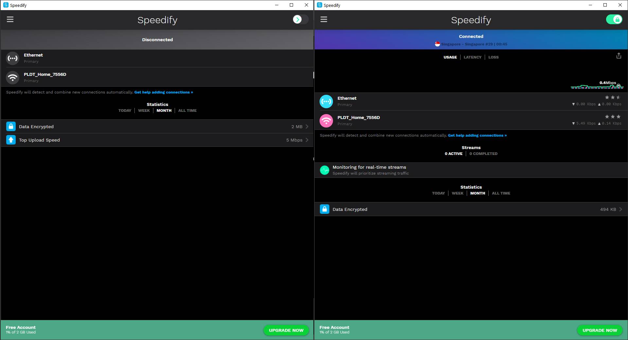Viewport: 628px width, 340px height.
Task: Click the gray Wi-Fi icon for PLDT_Home_7556D, left window
Action: tap(13, 78)
